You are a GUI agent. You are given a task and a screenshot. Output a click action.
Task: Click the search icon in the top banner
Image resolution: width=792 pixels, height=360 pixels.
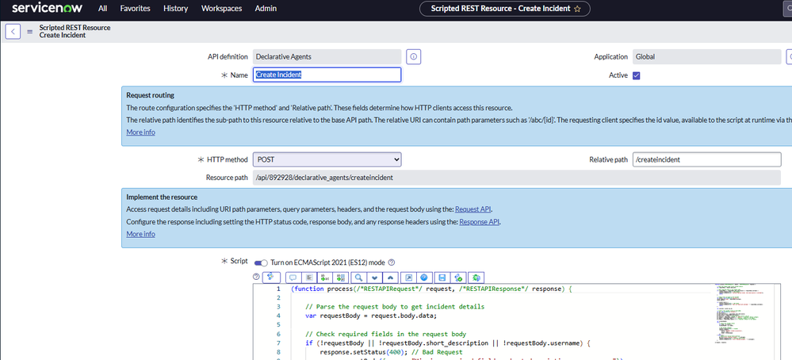(x=789, y=9)
